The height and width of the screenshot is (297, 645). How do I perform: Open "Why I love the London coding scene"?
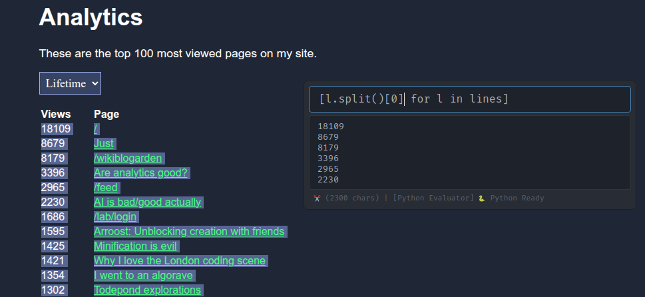click(x=180, y=261)
